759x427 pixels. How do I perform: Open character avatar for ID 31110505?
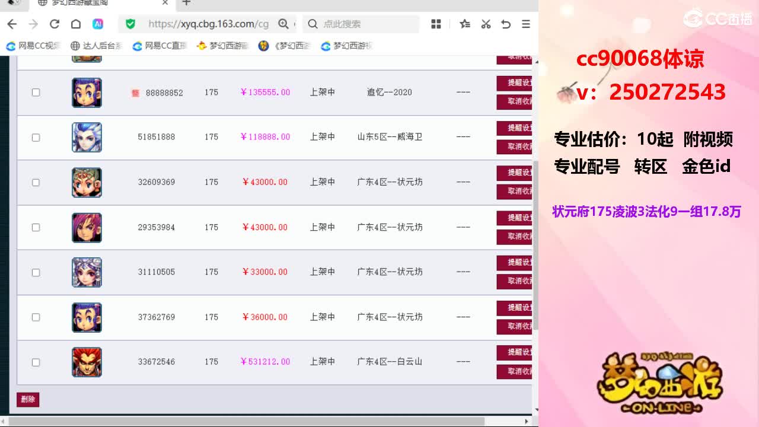pyautogui.click(x=87, y=272)
